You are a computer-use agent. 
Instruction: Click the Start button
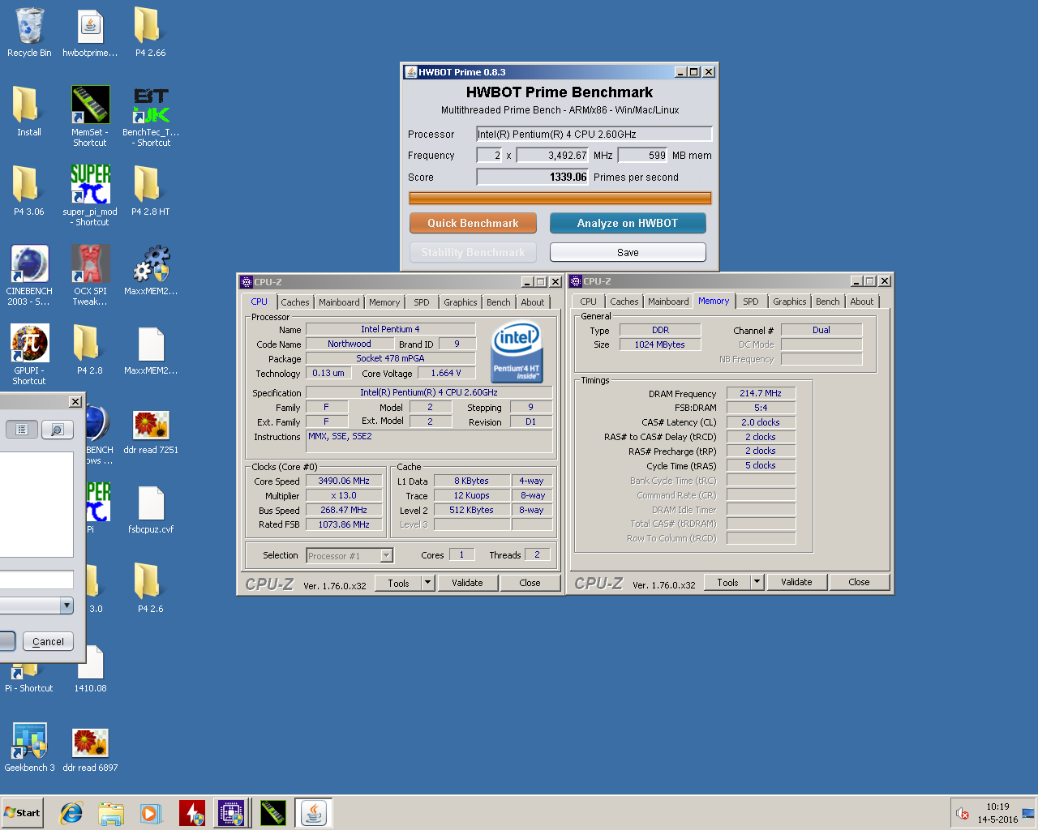(22, 813)
